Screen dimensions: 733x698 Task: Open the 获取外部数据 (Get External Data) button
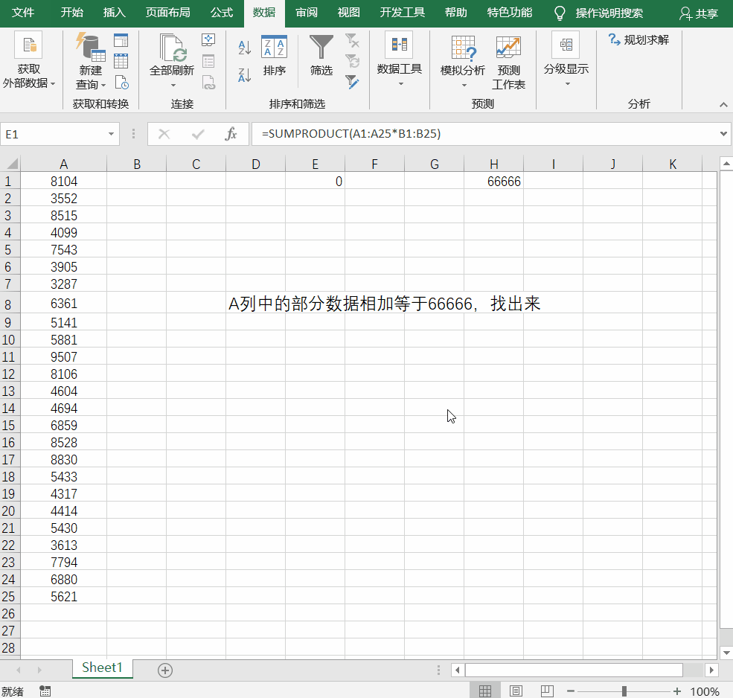tap(29, 60)
